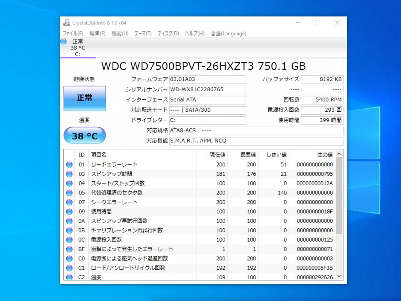
Task: Open the ディスク(D) menu
Action: tap(168, 34)
